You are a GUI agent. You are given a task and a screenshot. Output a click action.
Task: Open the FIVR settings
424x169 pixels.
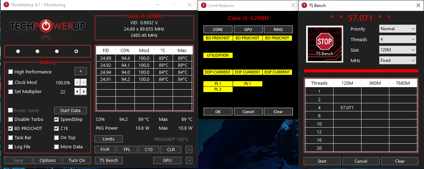tap(105, 150)
